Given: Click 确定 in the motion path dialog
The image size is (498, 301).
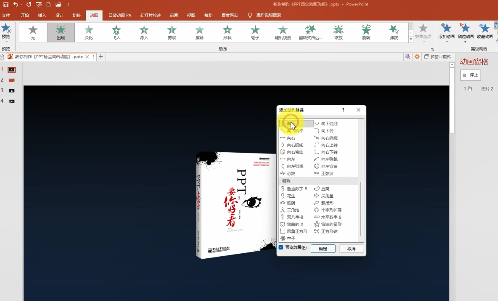Looking at the screenshot, I should tap(323, 249).
